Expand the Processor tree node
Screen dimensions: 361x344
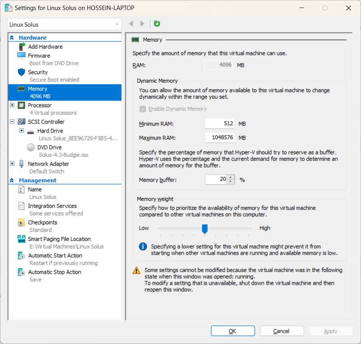[x=12, y=105]
